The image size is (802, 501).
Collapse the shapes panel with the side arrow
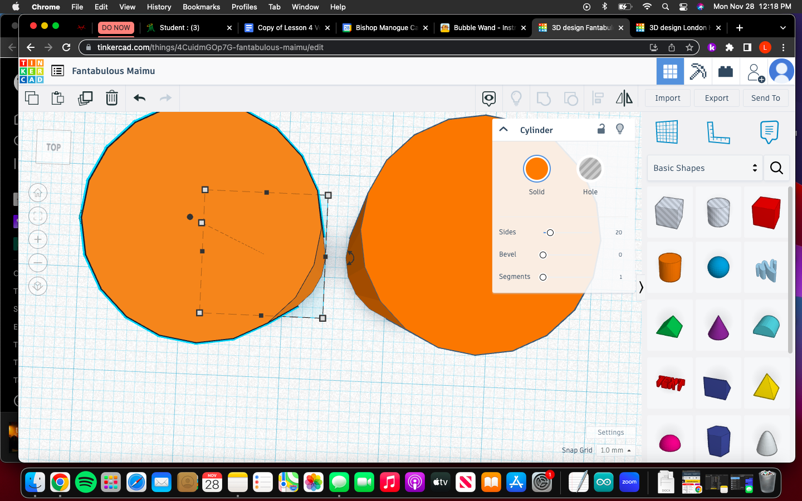pyautogui.click(x=641, y=287)
